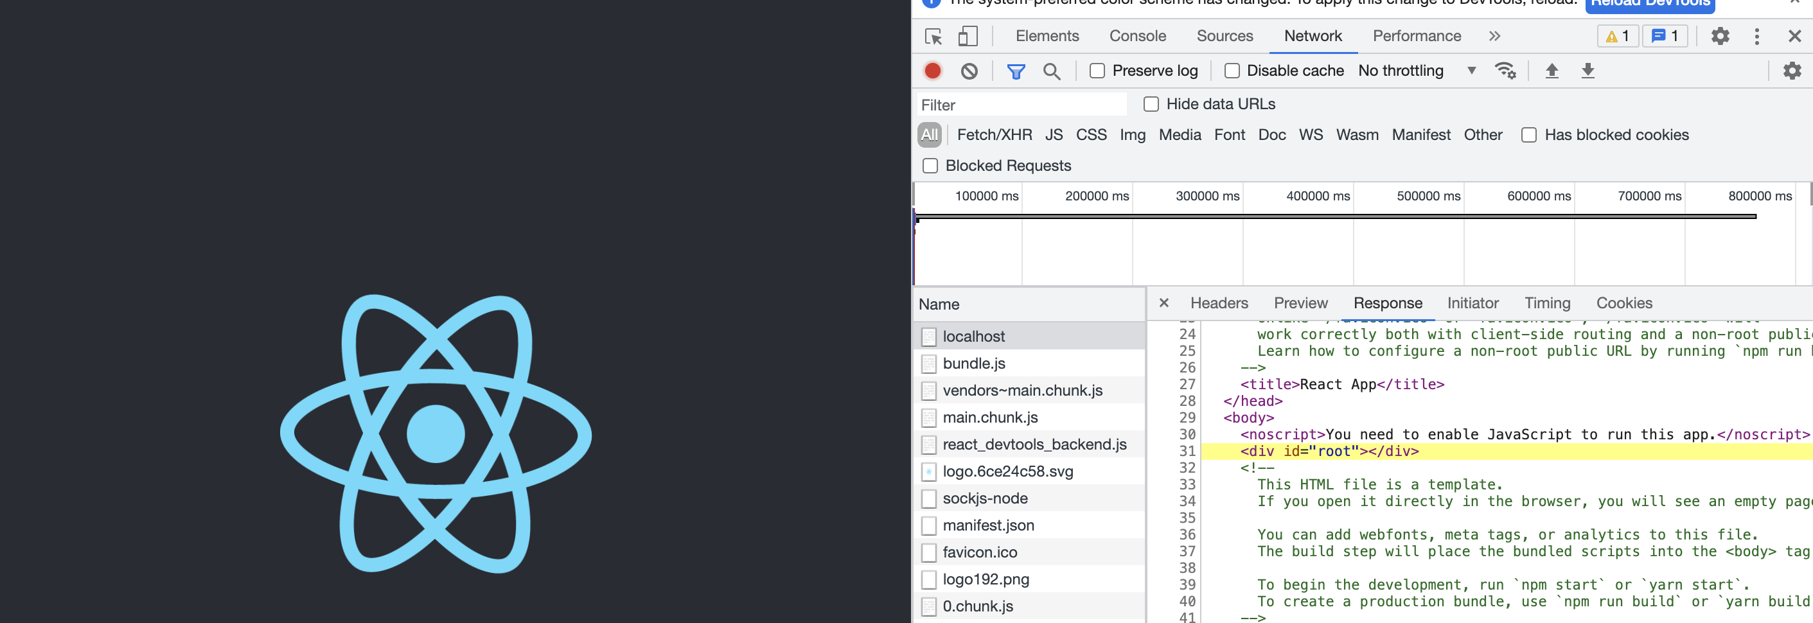Select the localhost request row
1813x623 pixels.
1029,337
